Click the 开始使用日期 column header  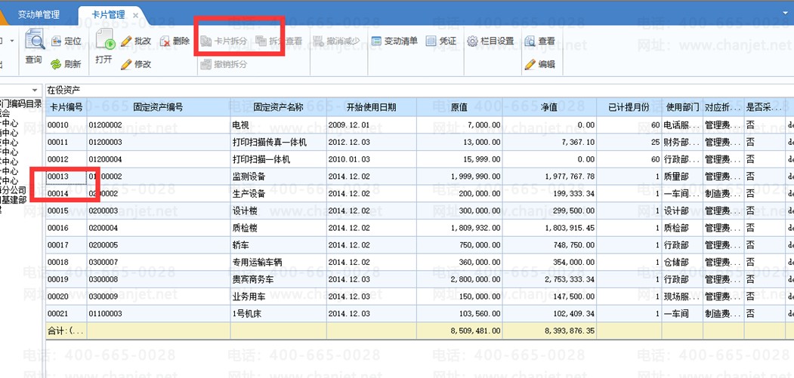coord(371,107)
